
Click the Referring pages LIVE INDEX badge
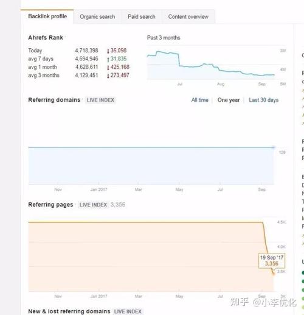coord(93,205)
